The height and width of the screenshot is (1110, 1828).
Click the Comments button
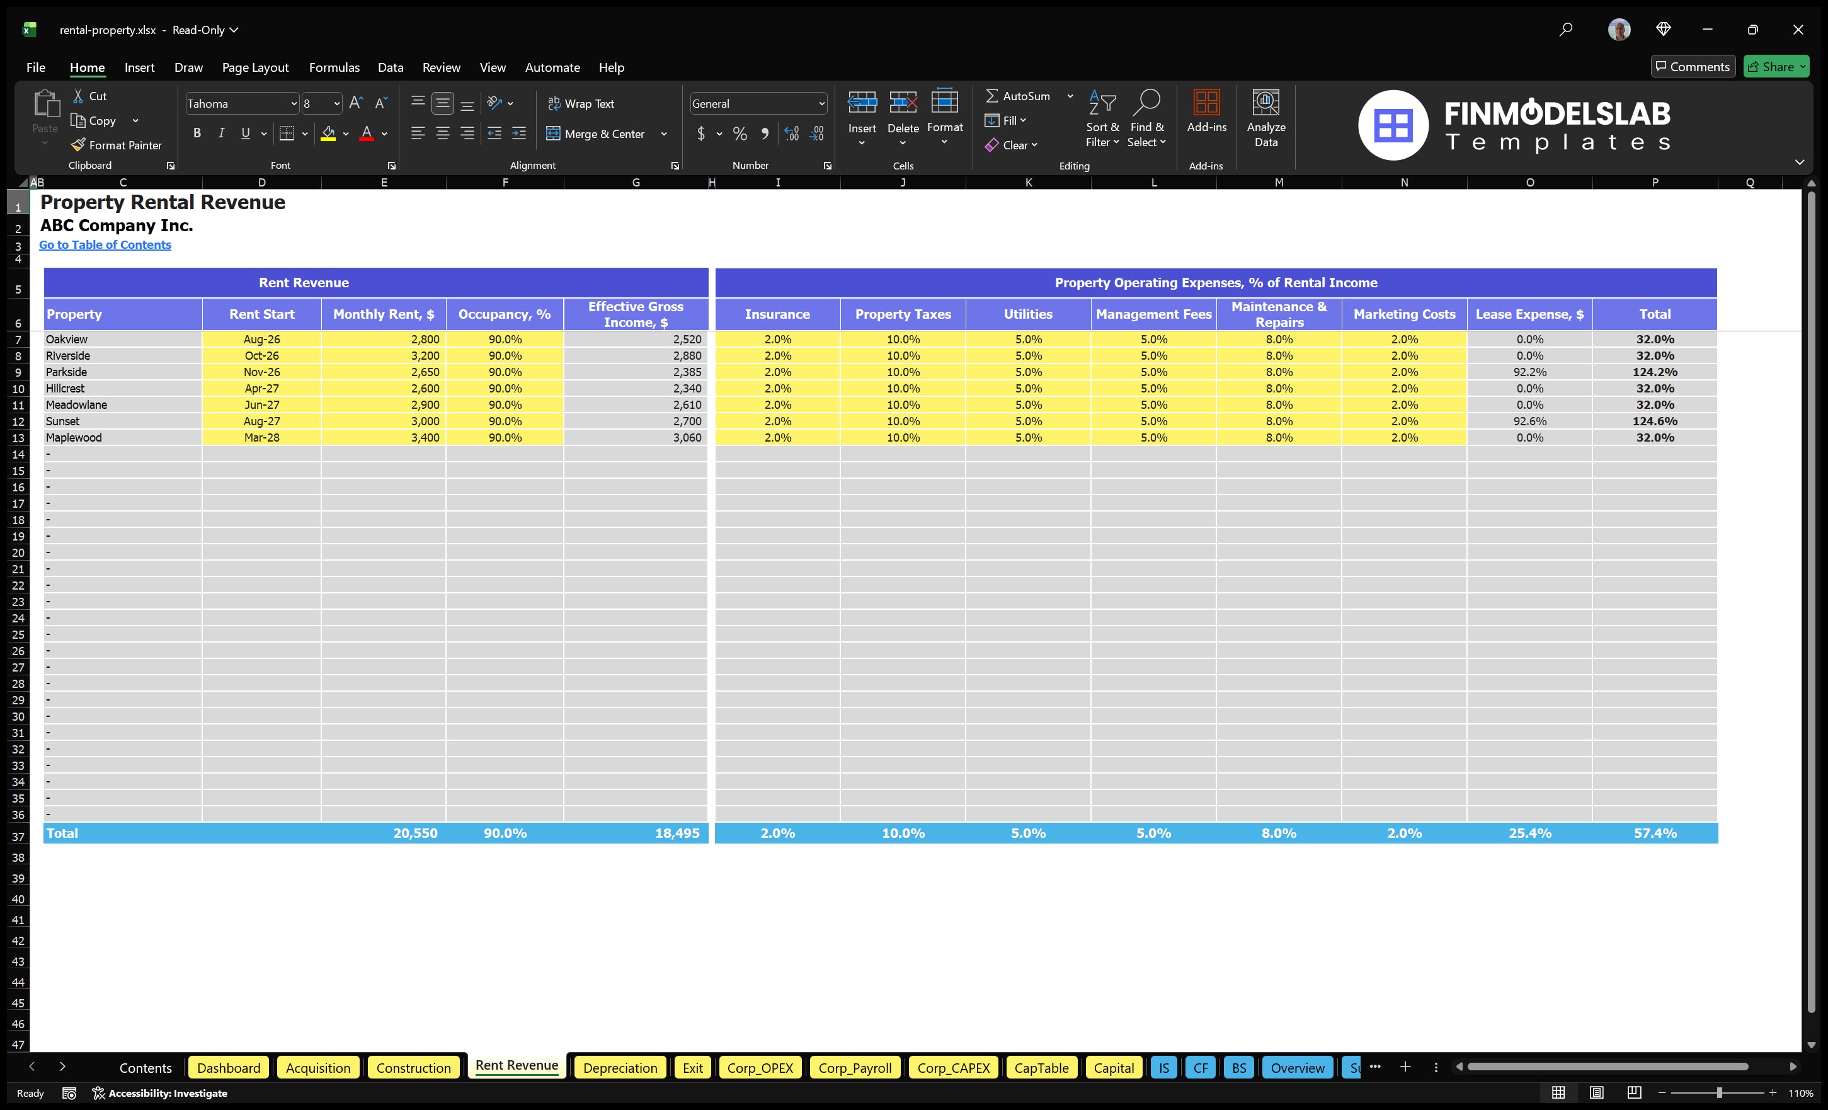pyautogui.click(x=1692, y=67)
